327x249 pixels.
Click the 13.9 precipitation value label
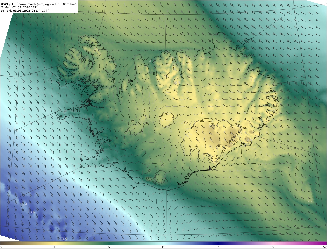pyautogui.click(x=64, y=239)
